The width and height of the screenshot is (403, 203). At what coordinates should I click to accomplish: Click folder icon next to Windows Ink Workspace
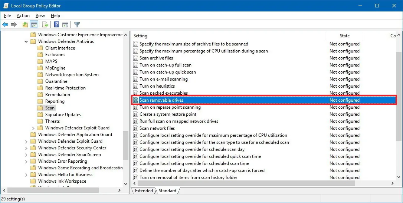(33, 181)
